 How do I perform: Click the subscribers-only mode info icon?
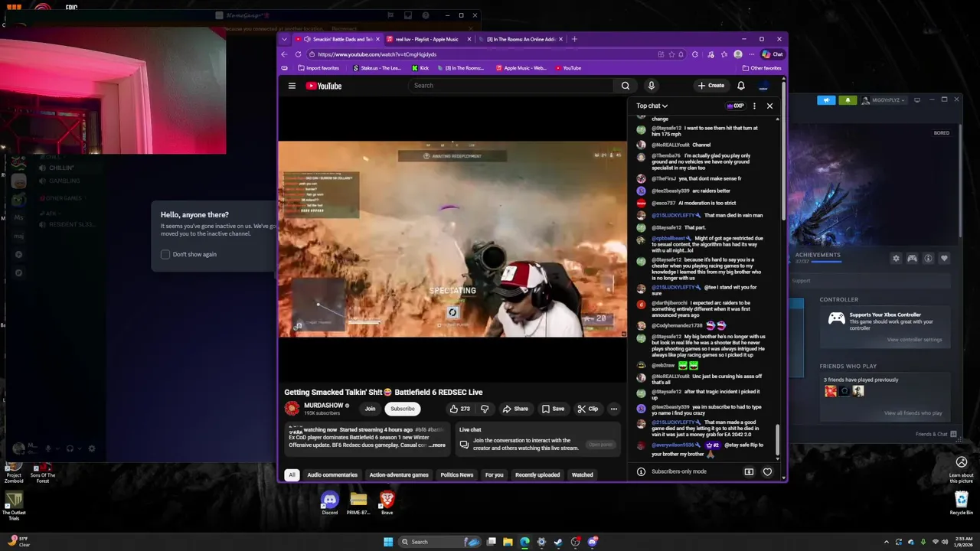641,471
